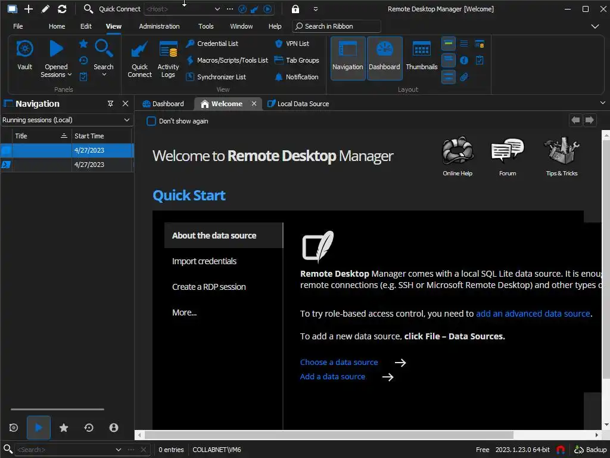Click More... in Quick Start list
Image resolution: width=610 pixels, height=458 pixels.
coord(185,312)
